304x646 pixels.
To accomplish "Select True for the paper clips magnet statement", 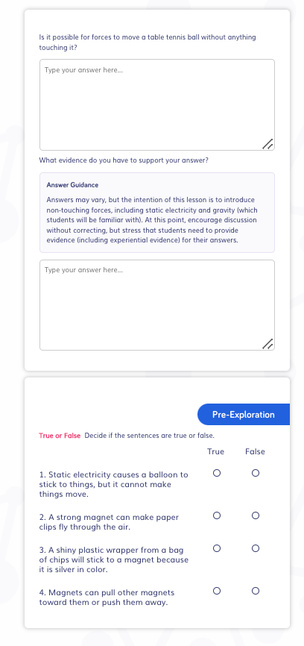I will 217,515.
